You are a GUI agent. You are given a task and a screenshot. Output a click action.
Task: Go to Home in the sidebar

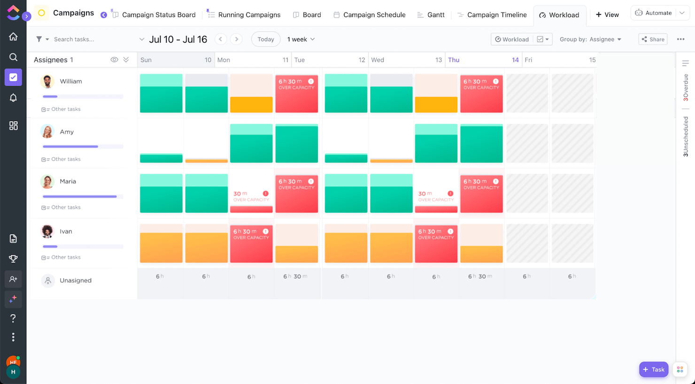point(13,37)
